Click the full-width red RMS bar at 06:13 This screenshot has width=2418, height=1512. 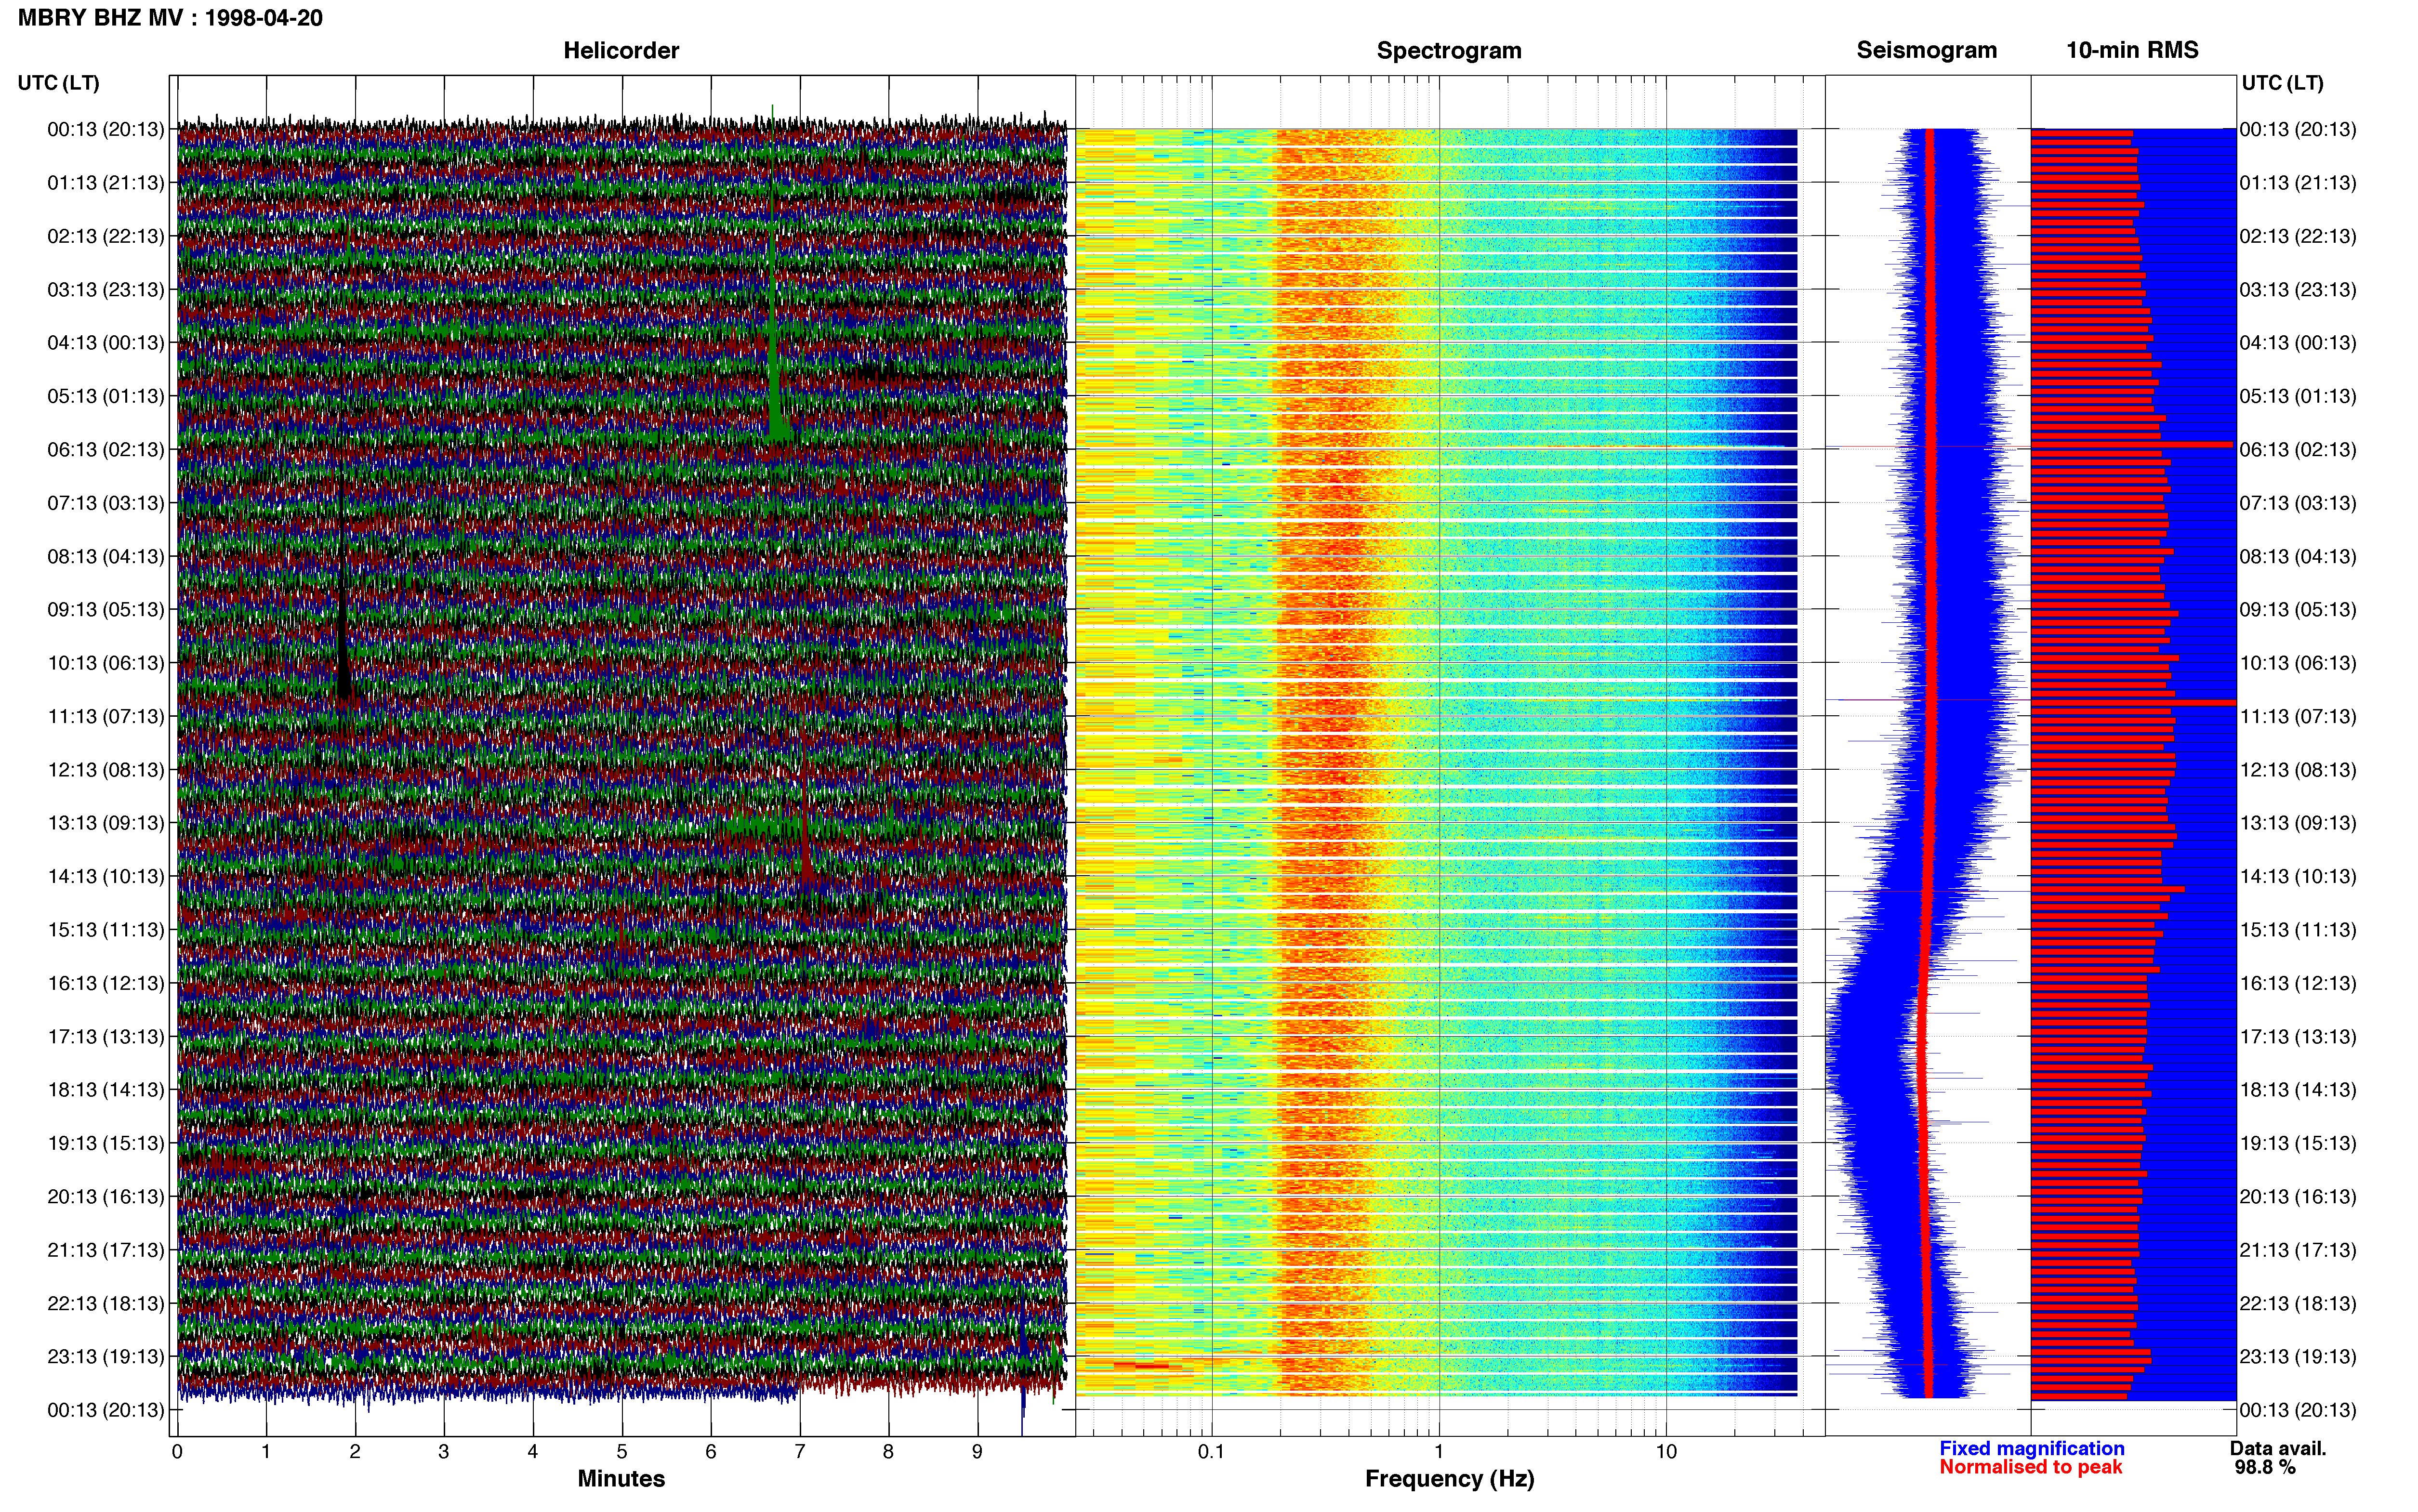coord(2132,444)
